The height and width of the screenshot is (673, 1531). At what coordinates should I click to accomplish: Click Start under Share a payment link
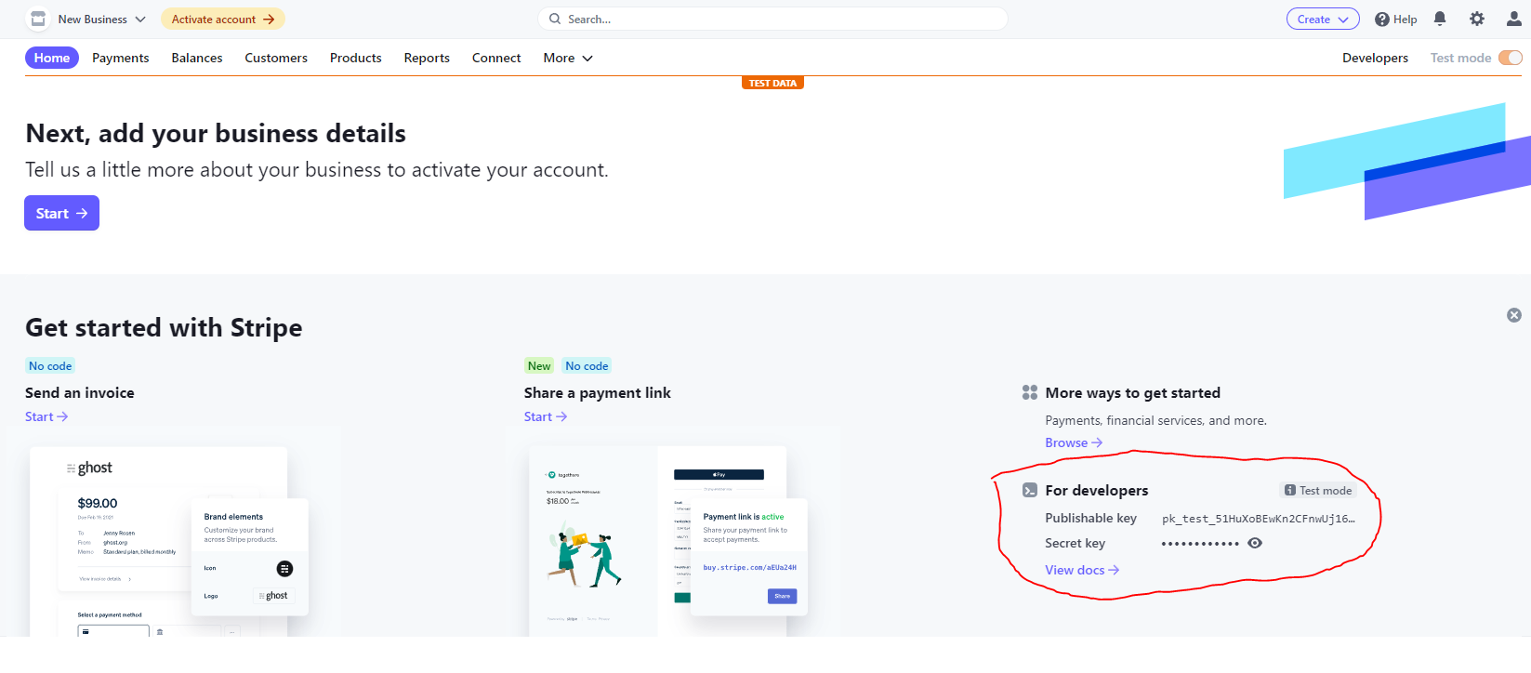545,417
